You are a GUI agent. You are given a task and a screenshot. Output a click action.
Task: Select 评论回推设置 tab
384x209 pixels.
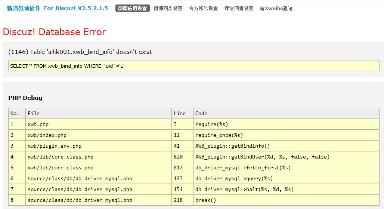click(x=239, y=8)
